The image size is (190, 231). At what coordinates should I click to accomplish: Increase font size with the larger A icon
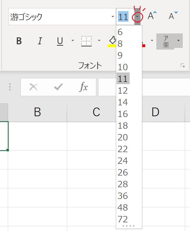tap(152, 15)
